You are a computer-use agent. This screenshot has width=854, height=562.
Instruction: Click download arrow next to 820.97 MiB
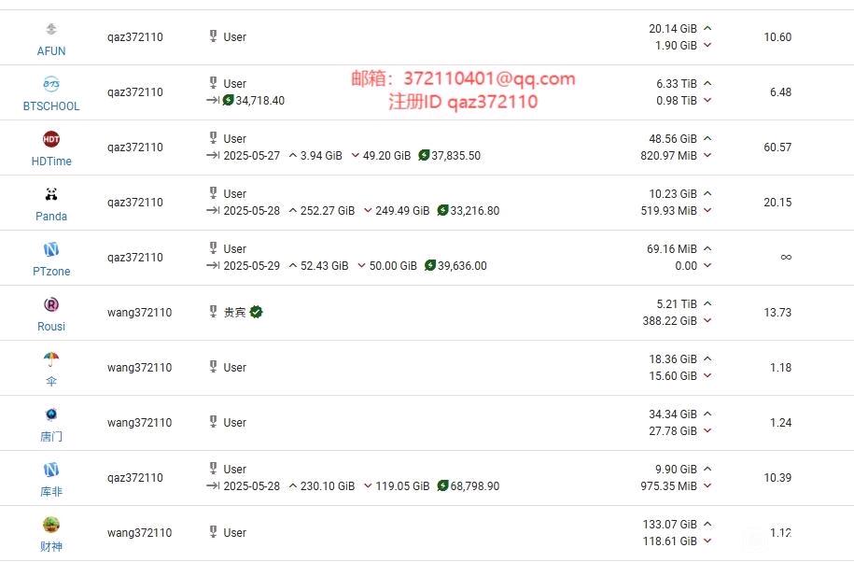click(x=707, y=156)
